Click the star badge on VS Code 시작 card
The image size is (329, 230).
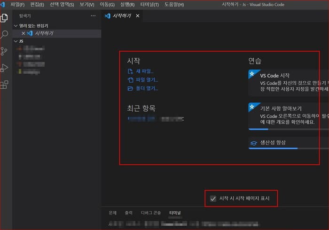click(x=252, y=74)
